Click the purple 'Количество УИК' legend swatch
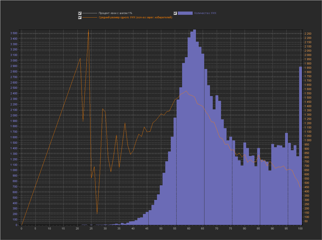 tap(185, 13)
